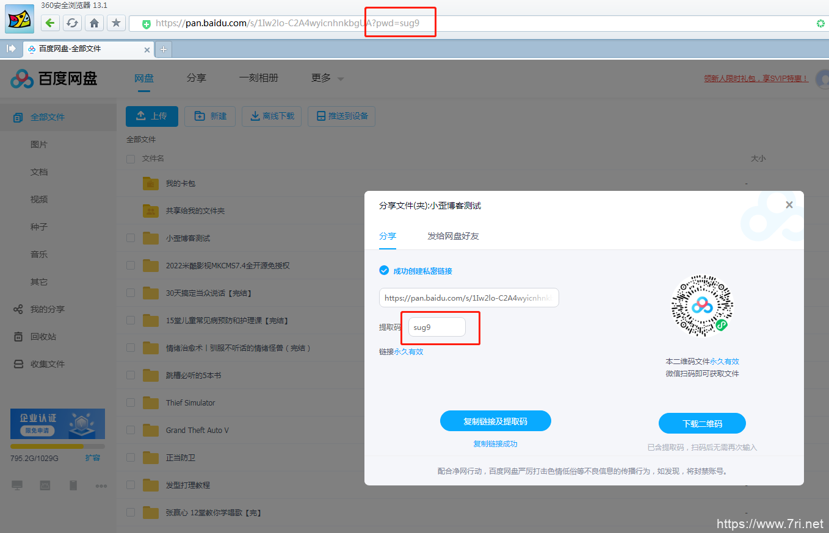
Task: Click the 新建 new folder button
Action: [x=210, y=116]
